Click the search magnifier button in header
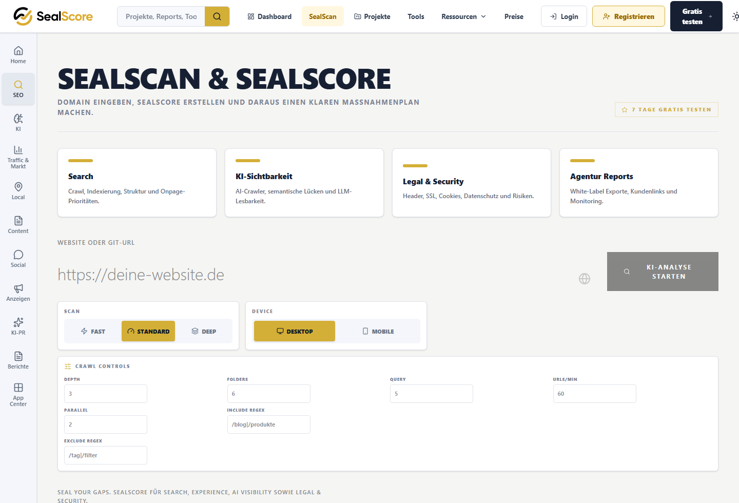 pos(217,16)
